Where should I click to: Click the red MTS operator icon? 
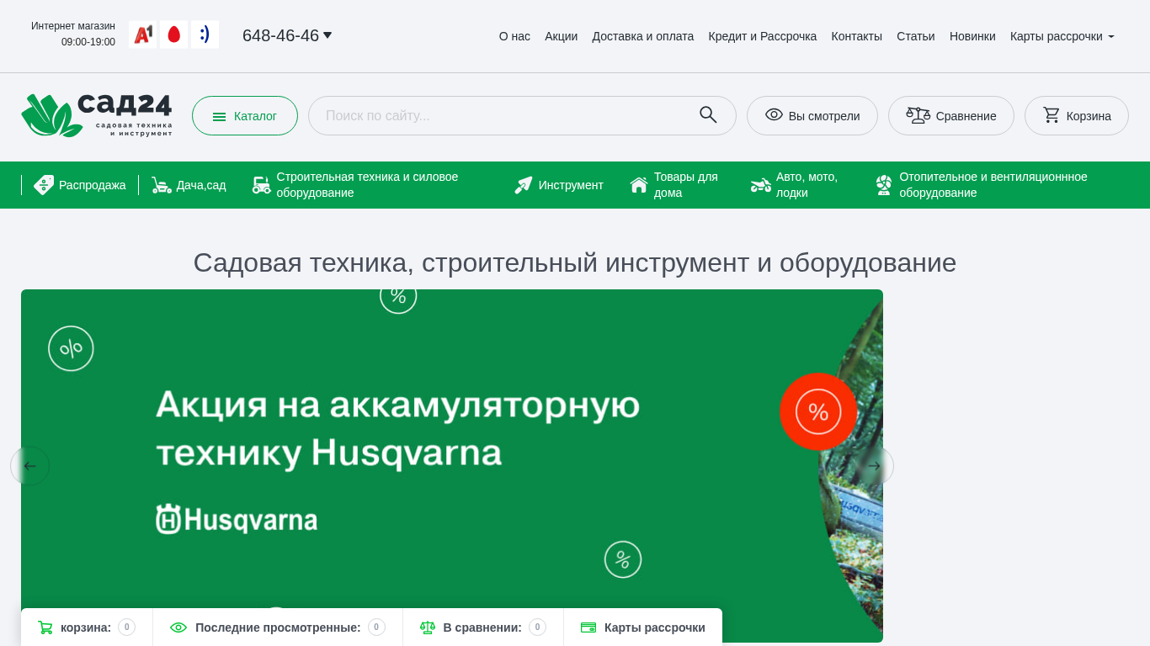click(x=174, y=34)
